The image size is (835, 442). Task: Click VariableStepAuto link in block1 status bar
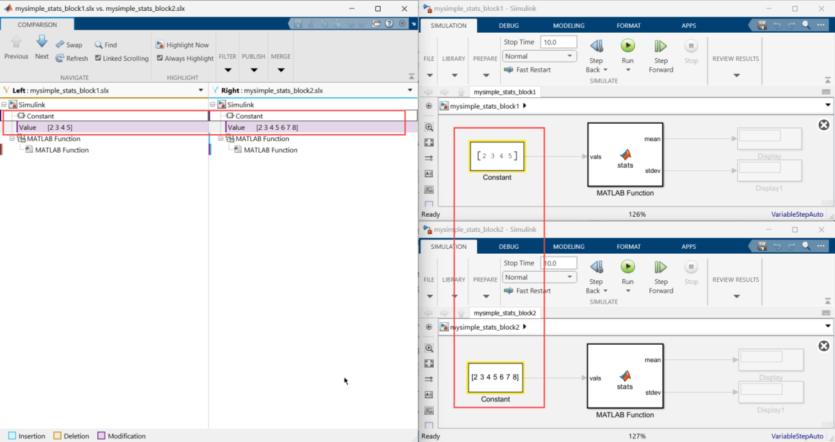(x=797, y=214)
